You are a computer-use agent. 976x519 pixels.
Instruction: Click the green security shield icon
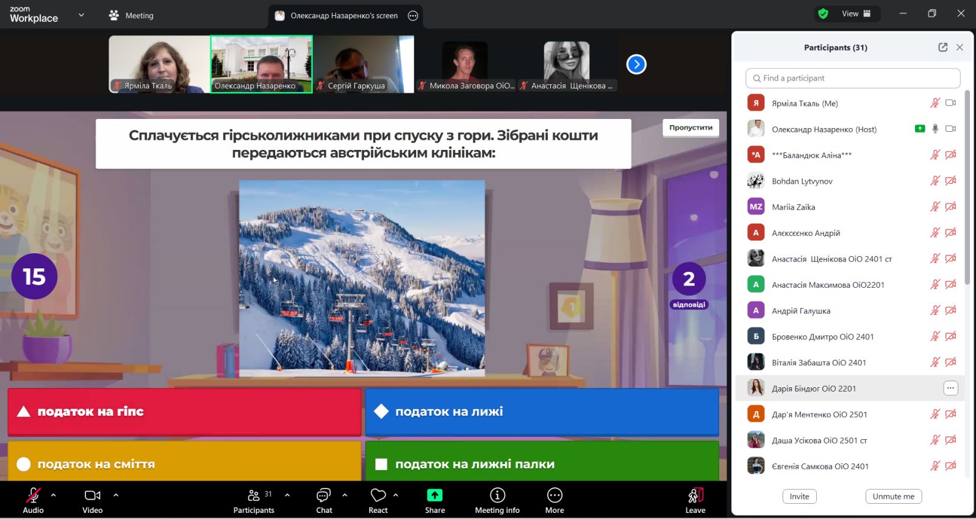coord(823,13)
